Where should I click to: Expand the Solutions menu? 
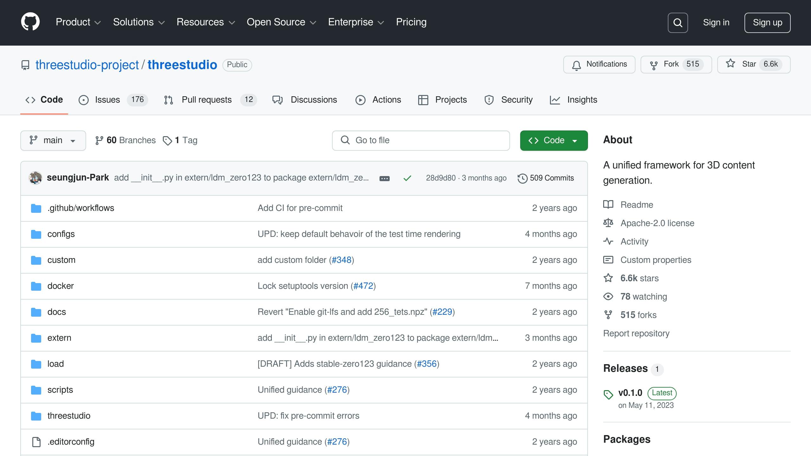139,22
